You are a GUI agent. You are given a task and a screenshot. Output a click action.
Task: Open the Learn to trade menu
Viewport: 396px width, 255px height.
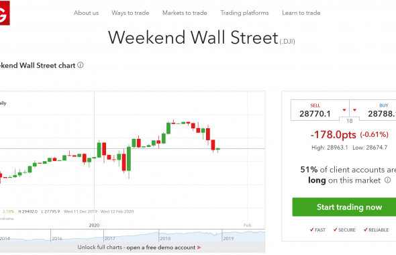(x=301, y=13)
